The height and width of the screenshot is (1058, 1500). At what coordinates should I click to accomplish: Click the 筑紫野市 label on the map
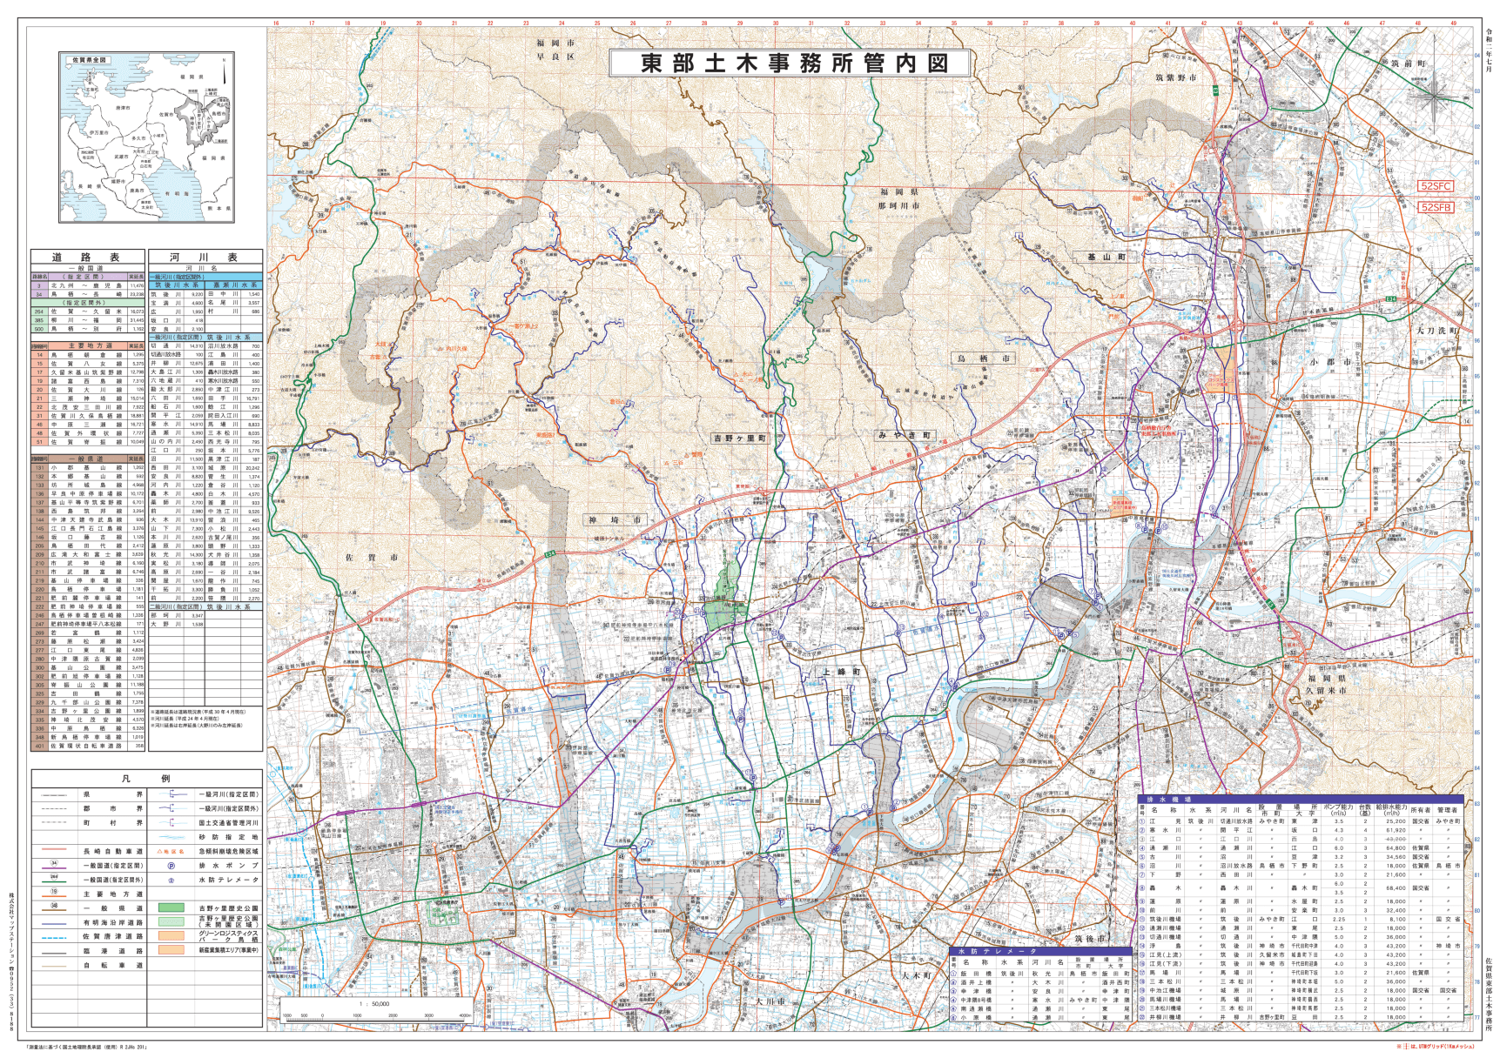(x=1176, y=77)
